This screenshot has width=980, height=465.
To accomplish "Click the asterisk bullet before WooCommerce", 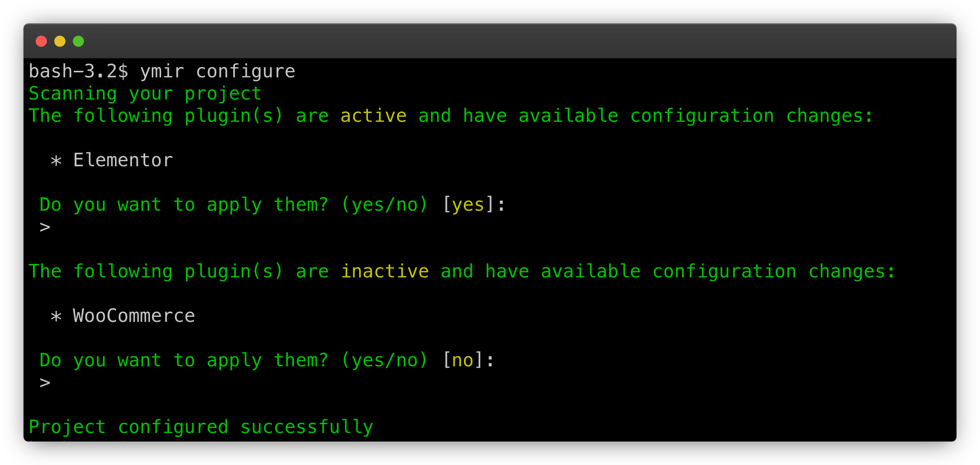I will 56,317.
